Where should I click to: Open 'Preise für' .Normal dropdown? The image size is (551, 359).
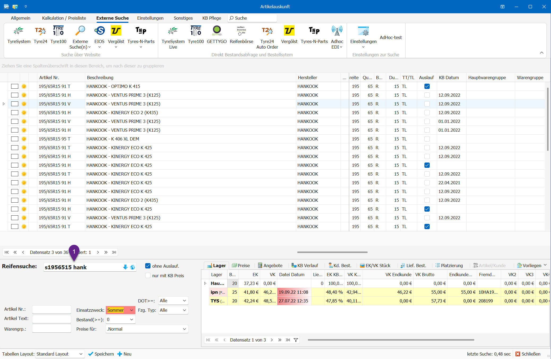184,329
